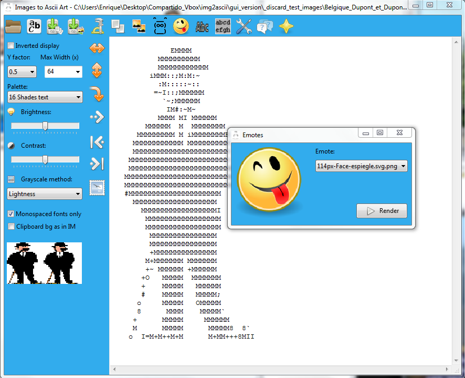This screenshot has width=465, height=378.
Task: Click the Brightness slider handle
Action: [45, 126]
